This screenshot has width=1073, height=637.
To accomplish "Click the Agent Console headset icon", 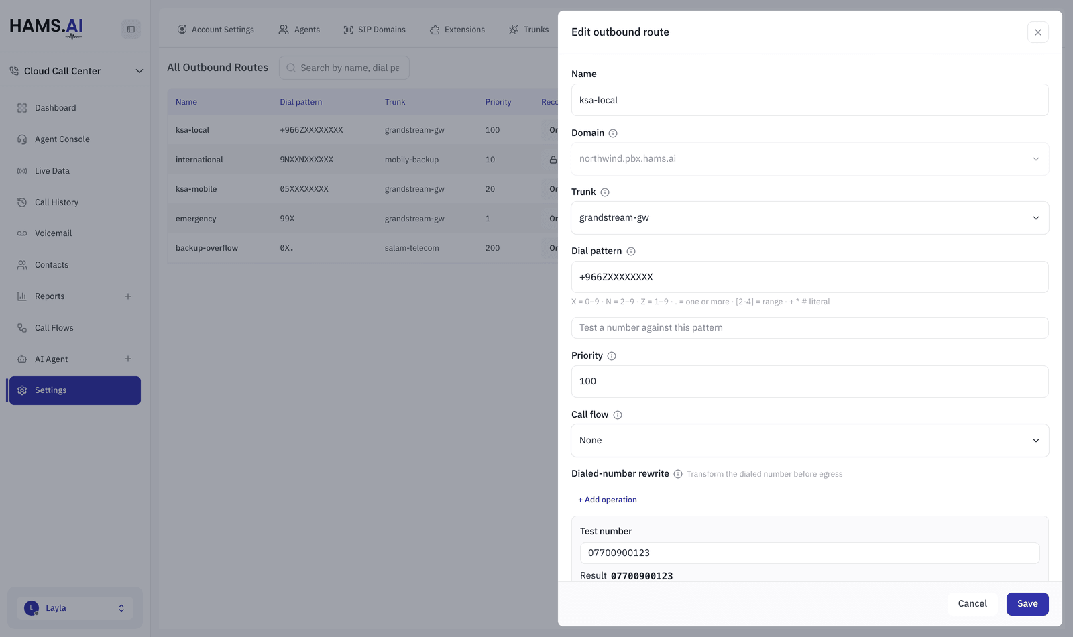I will pos(22,139).
